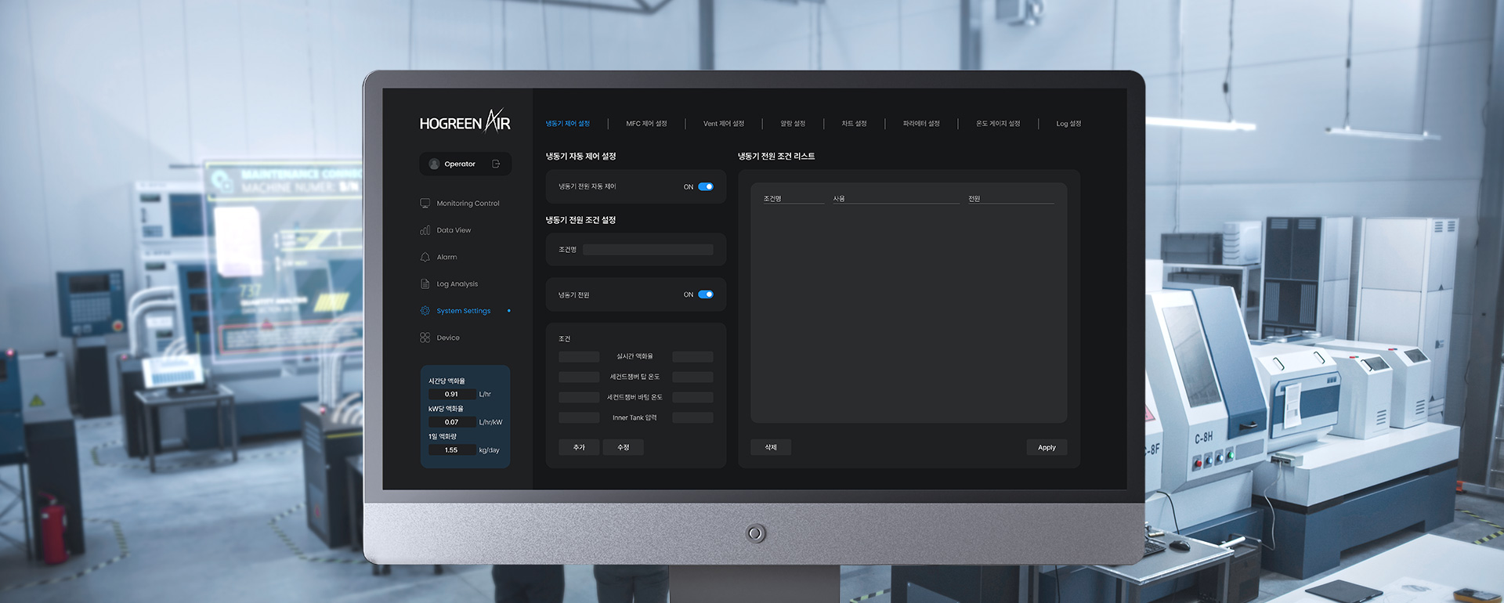Go to the Log 설정 tab
Image resolution: width=1504 pixels, height=603 pixels.
point(1068,124)
